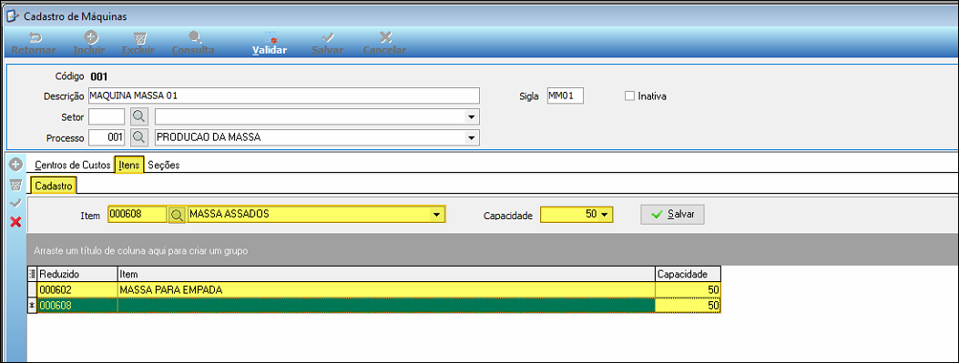Click the Capacidade column header
Viewport: 959px width, 363px height.
coord(688,275)
